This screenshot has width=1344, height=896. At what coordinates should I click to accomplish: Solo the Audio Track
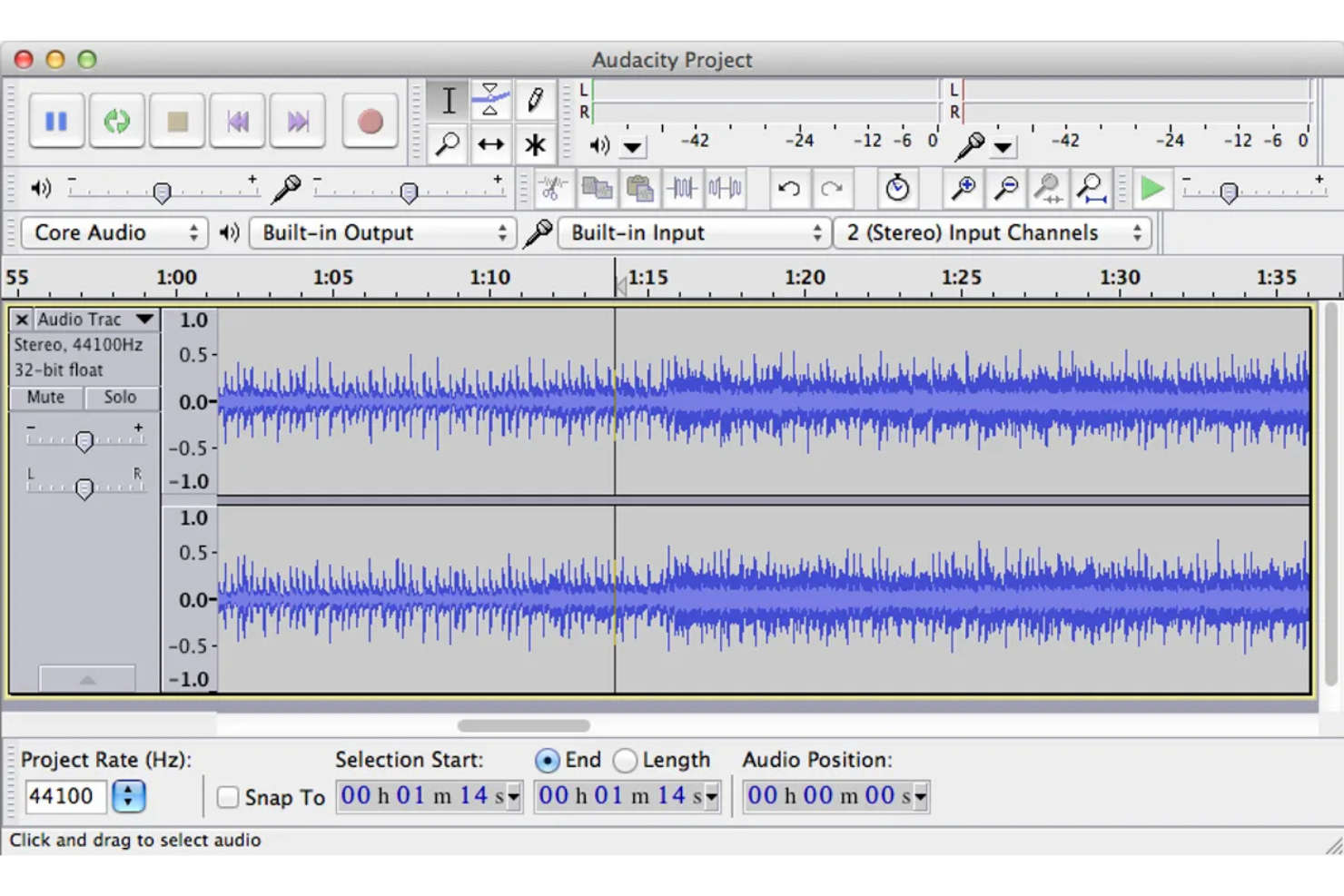tap(120, 398)
